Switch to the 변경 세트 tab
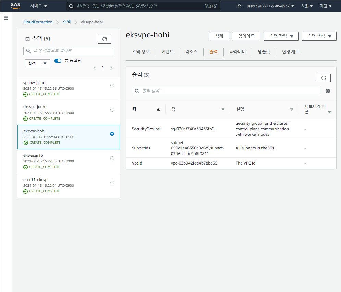The image size is (341, 292). point(291,52)
